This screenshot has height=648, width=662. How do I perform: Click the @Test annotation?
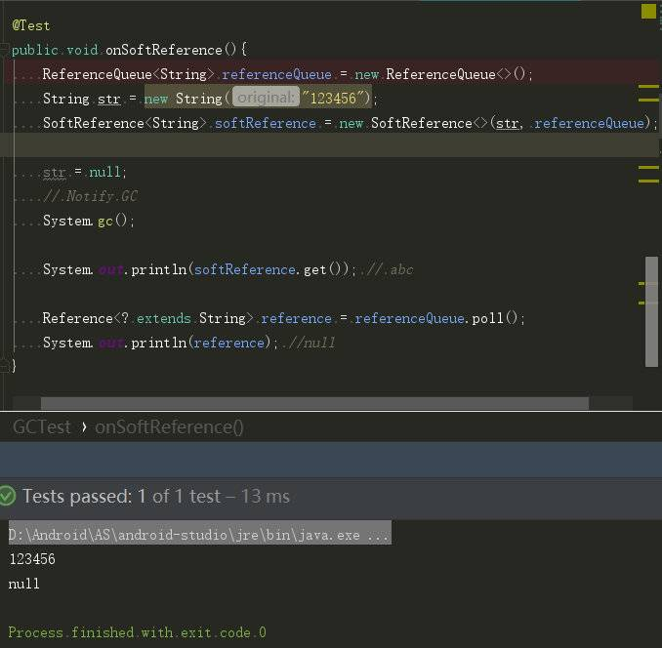(x=31, y=25)
